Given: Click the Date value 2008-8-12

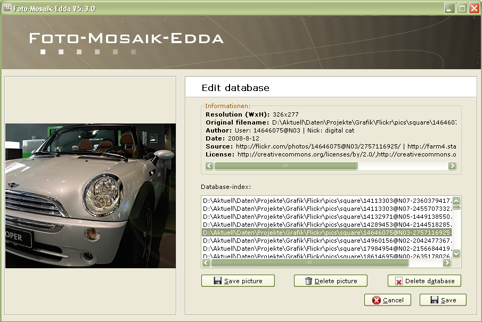Looking at the screenshot, I should tap(243, 138).
